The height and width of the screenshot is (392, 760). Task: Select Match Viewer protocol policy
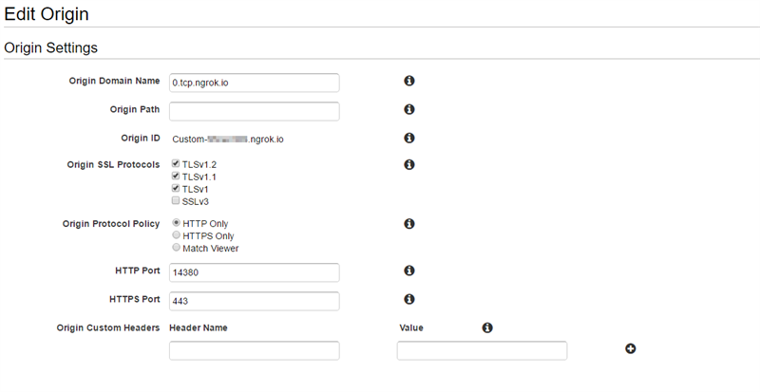(176, 249)
